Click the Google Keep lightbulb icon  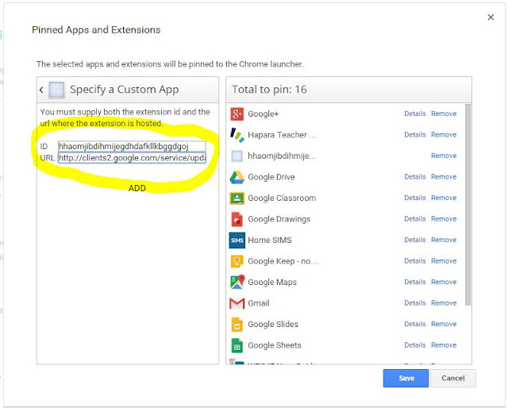pos(237,261)
